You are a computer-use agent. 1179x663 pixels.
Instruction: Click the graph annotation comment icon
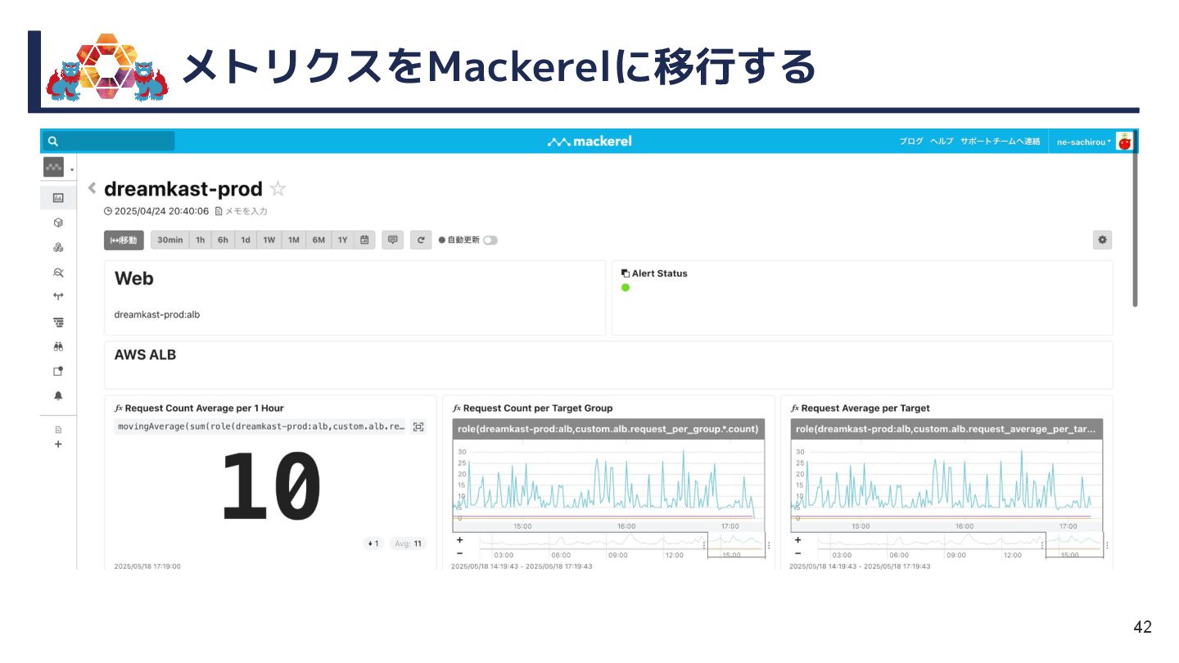pos(393,240)
